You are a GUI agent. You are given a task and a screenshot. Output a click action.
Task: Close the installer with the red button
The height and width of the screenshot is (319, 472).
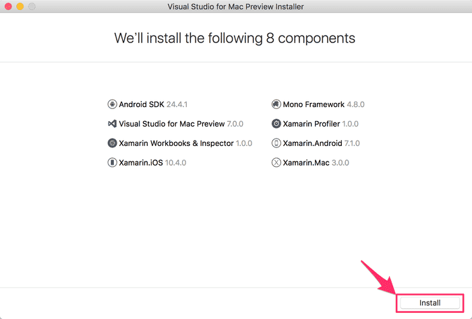point(7,7)
